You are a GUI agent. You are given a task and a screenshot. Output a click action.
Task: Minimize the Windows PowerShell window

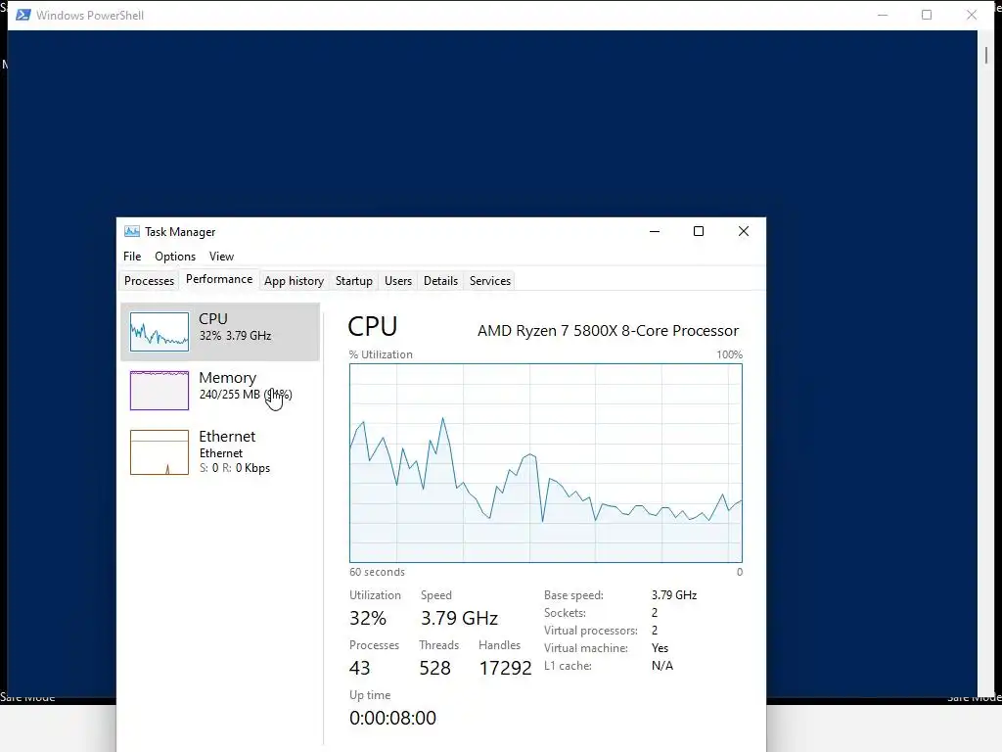[883, 15]
